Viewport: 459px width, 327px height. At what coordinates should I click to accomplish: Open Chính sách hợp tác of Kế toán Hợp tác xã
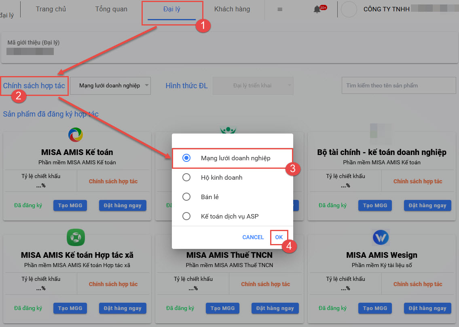pyautogui.click(x=113, y=284)
